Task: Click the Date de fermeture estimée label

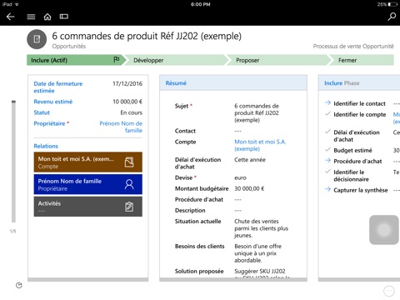Action: pos(58,87)
